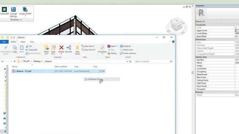Image resolution: width=239 pixels, height=134 pixels.
Task: Sort by Name column header
Action: coord(15,67)
